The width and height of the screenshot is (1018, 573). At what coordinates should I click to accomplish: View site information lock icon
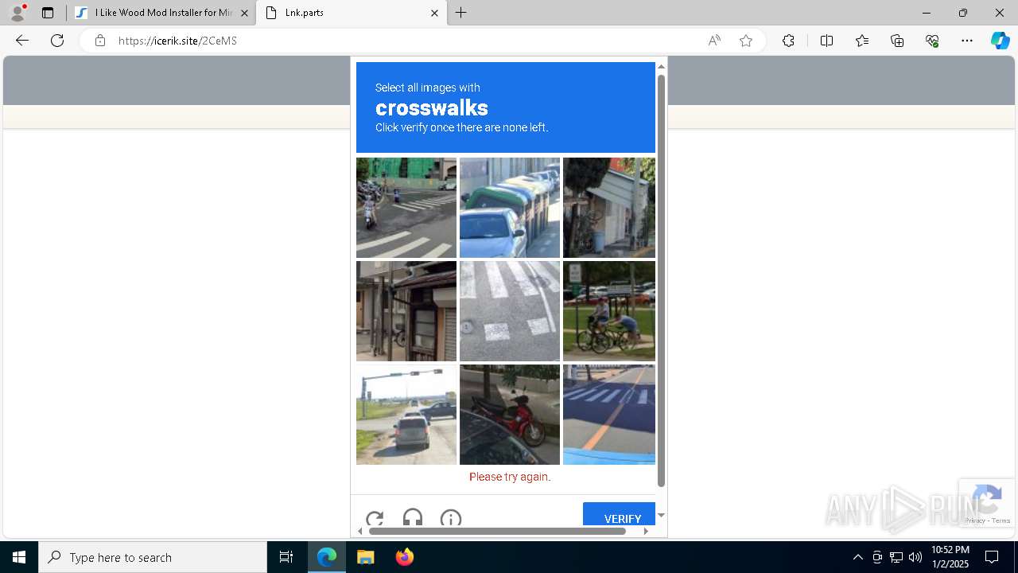click(100, 41)
